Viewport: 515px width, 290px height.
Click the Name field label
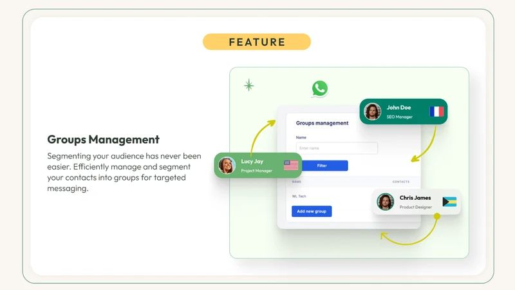pyautogui.click(x=301, y=137)
